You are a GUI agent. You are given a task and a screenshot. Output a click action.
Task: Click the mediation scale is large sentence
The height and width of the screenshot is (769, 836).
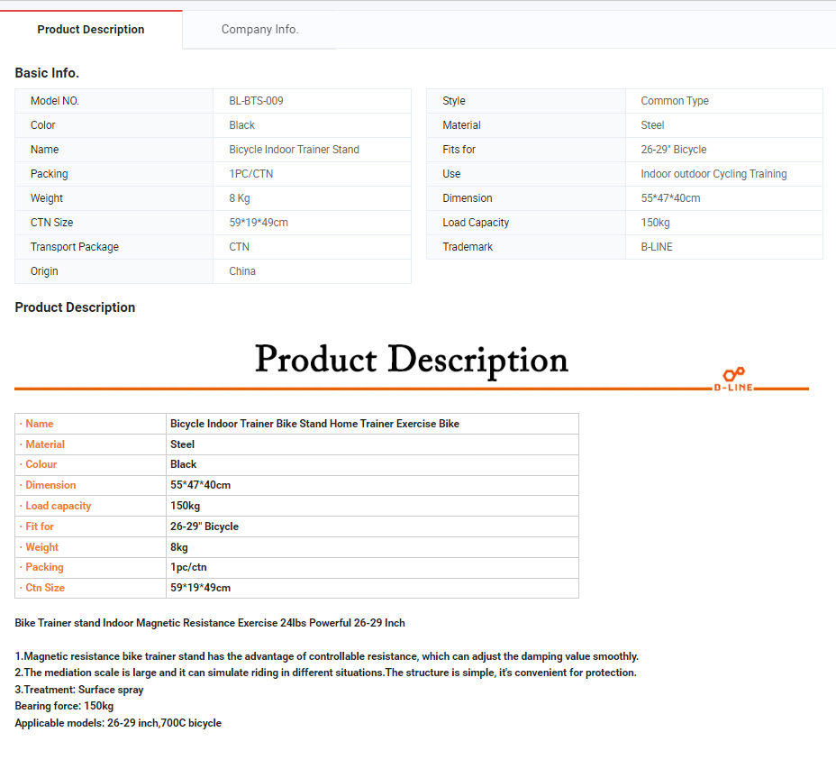pos(326,673)
